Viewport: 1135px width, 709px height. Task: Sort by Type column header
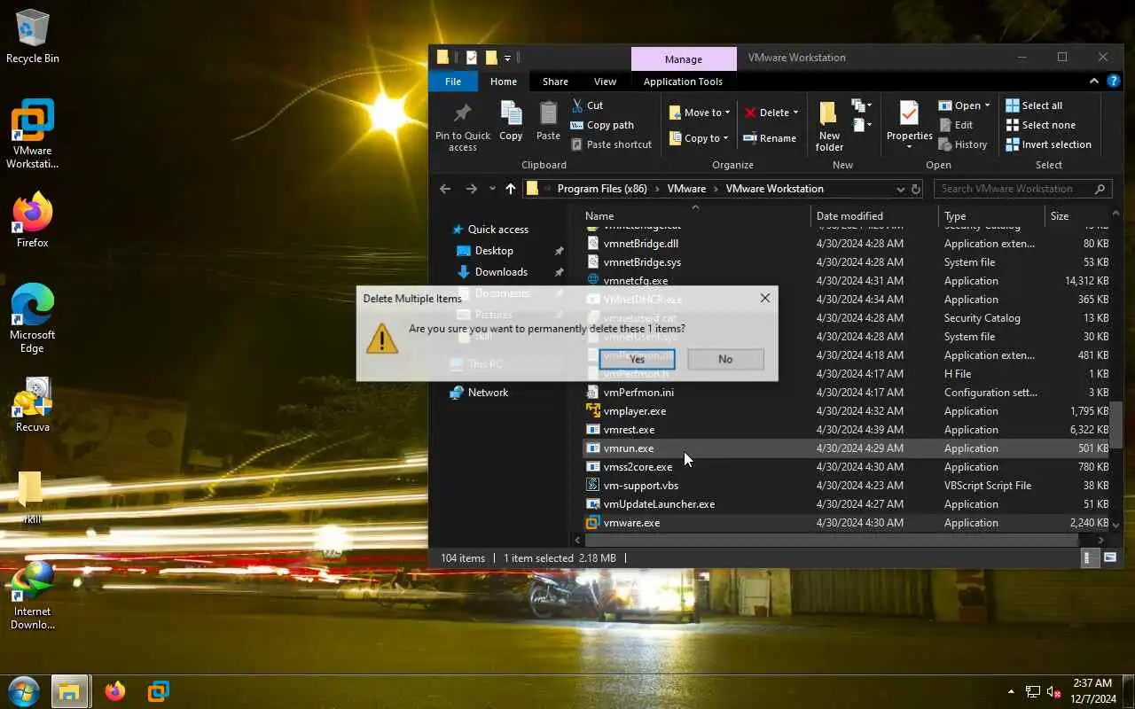click(x=992, y=216)
